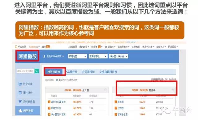This screenshot has height=120, width=198.
Task: Open 行业大盘 in the sidebar
Action: pyautogui.click(x=28, y=84)
